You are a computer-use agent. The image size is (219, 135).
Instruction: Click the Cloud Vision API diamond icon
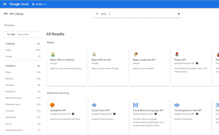pyautogui.click(x=94, y=105)
